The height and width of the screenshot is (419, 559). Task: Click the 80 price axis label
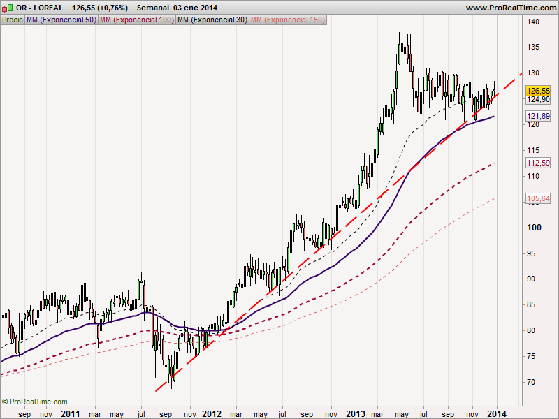point(531,330)
